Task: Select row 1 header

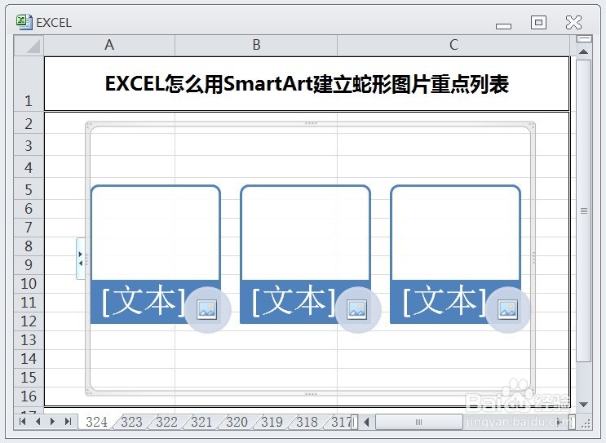Action: pyautogui.click(x=29, y=84)
